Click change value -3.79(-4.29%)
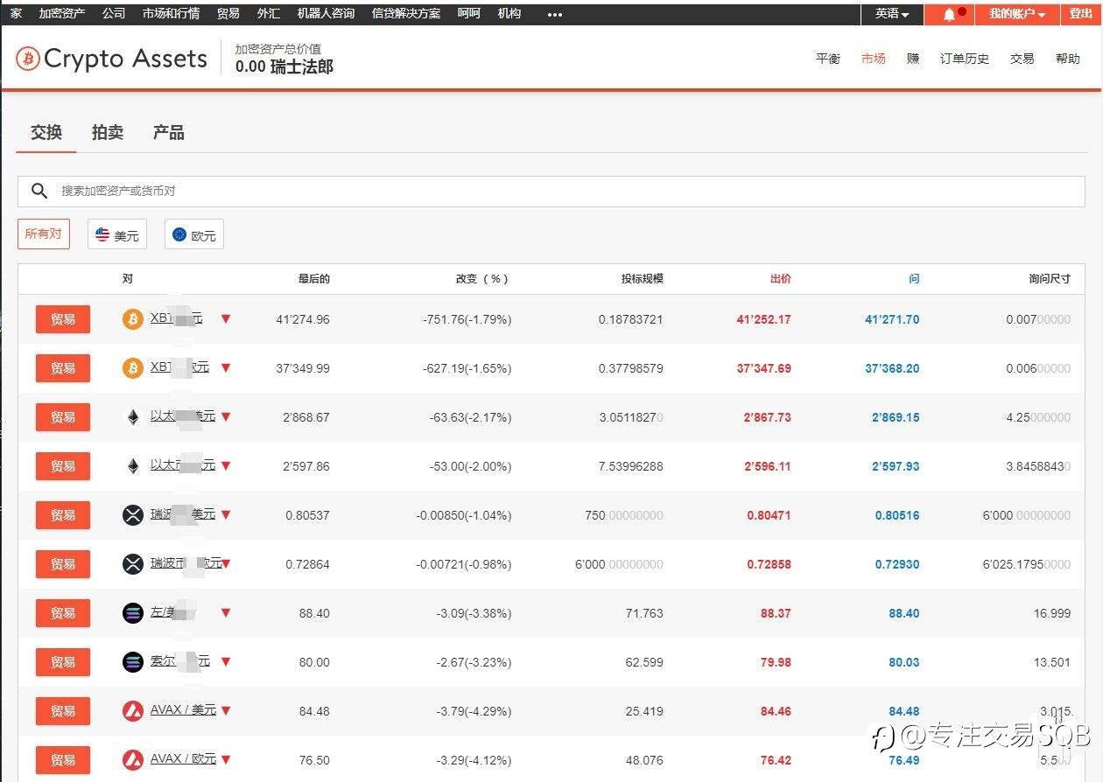 [474, 711]
